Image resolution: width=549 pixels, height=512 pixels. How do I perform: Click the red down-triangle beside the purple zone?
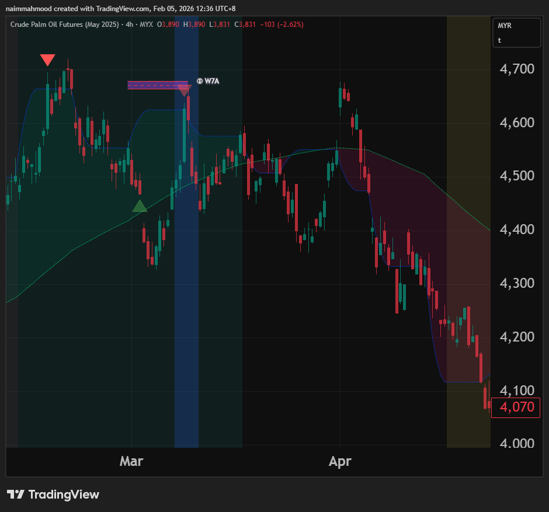(185, 90)
